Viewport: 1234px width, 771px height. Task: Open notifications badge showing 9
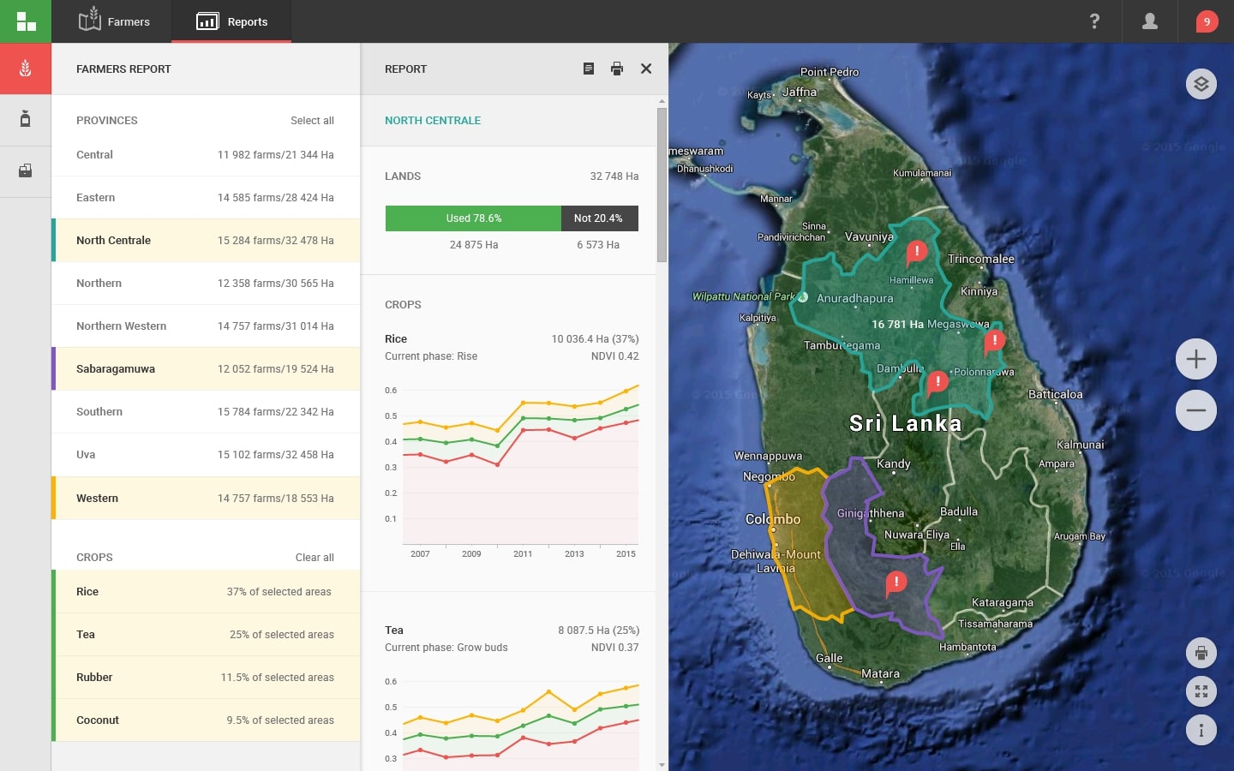click(1207, 21)
